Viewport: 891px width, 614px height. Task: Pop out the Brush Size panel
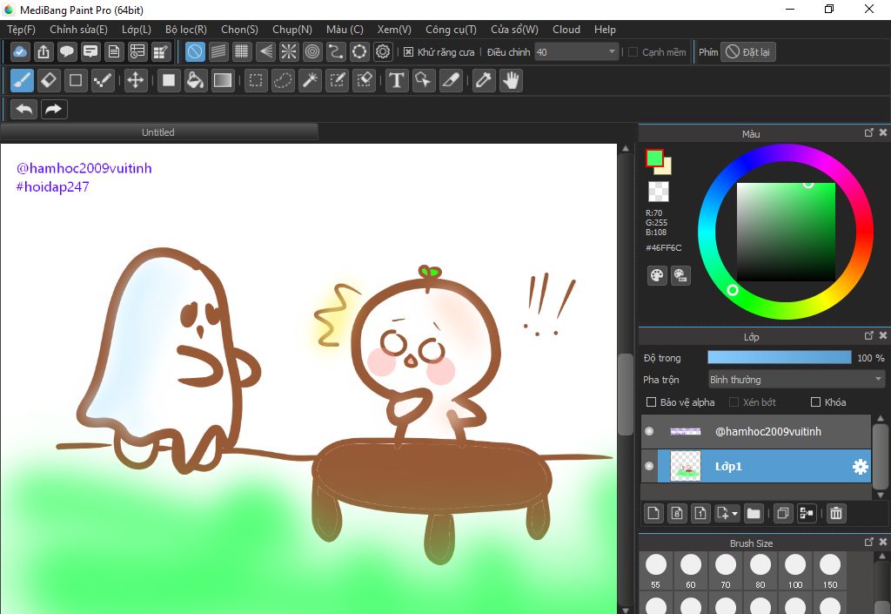869,542
